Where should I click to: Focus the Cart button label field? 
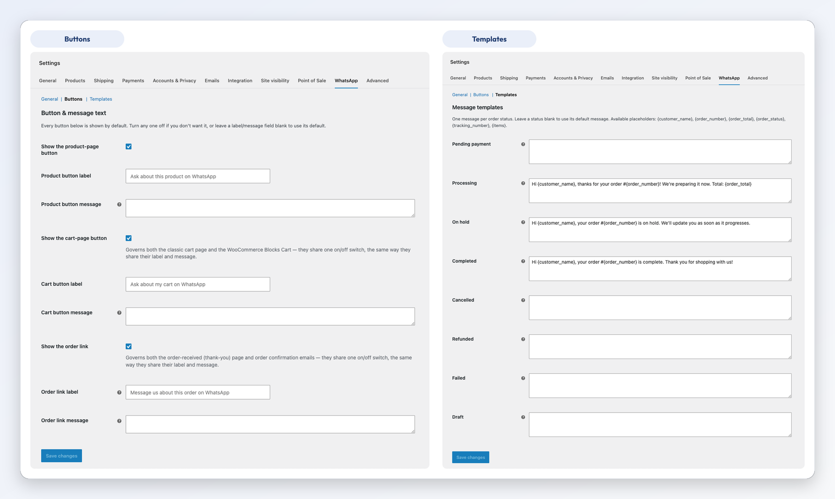[x=198, y=284]
